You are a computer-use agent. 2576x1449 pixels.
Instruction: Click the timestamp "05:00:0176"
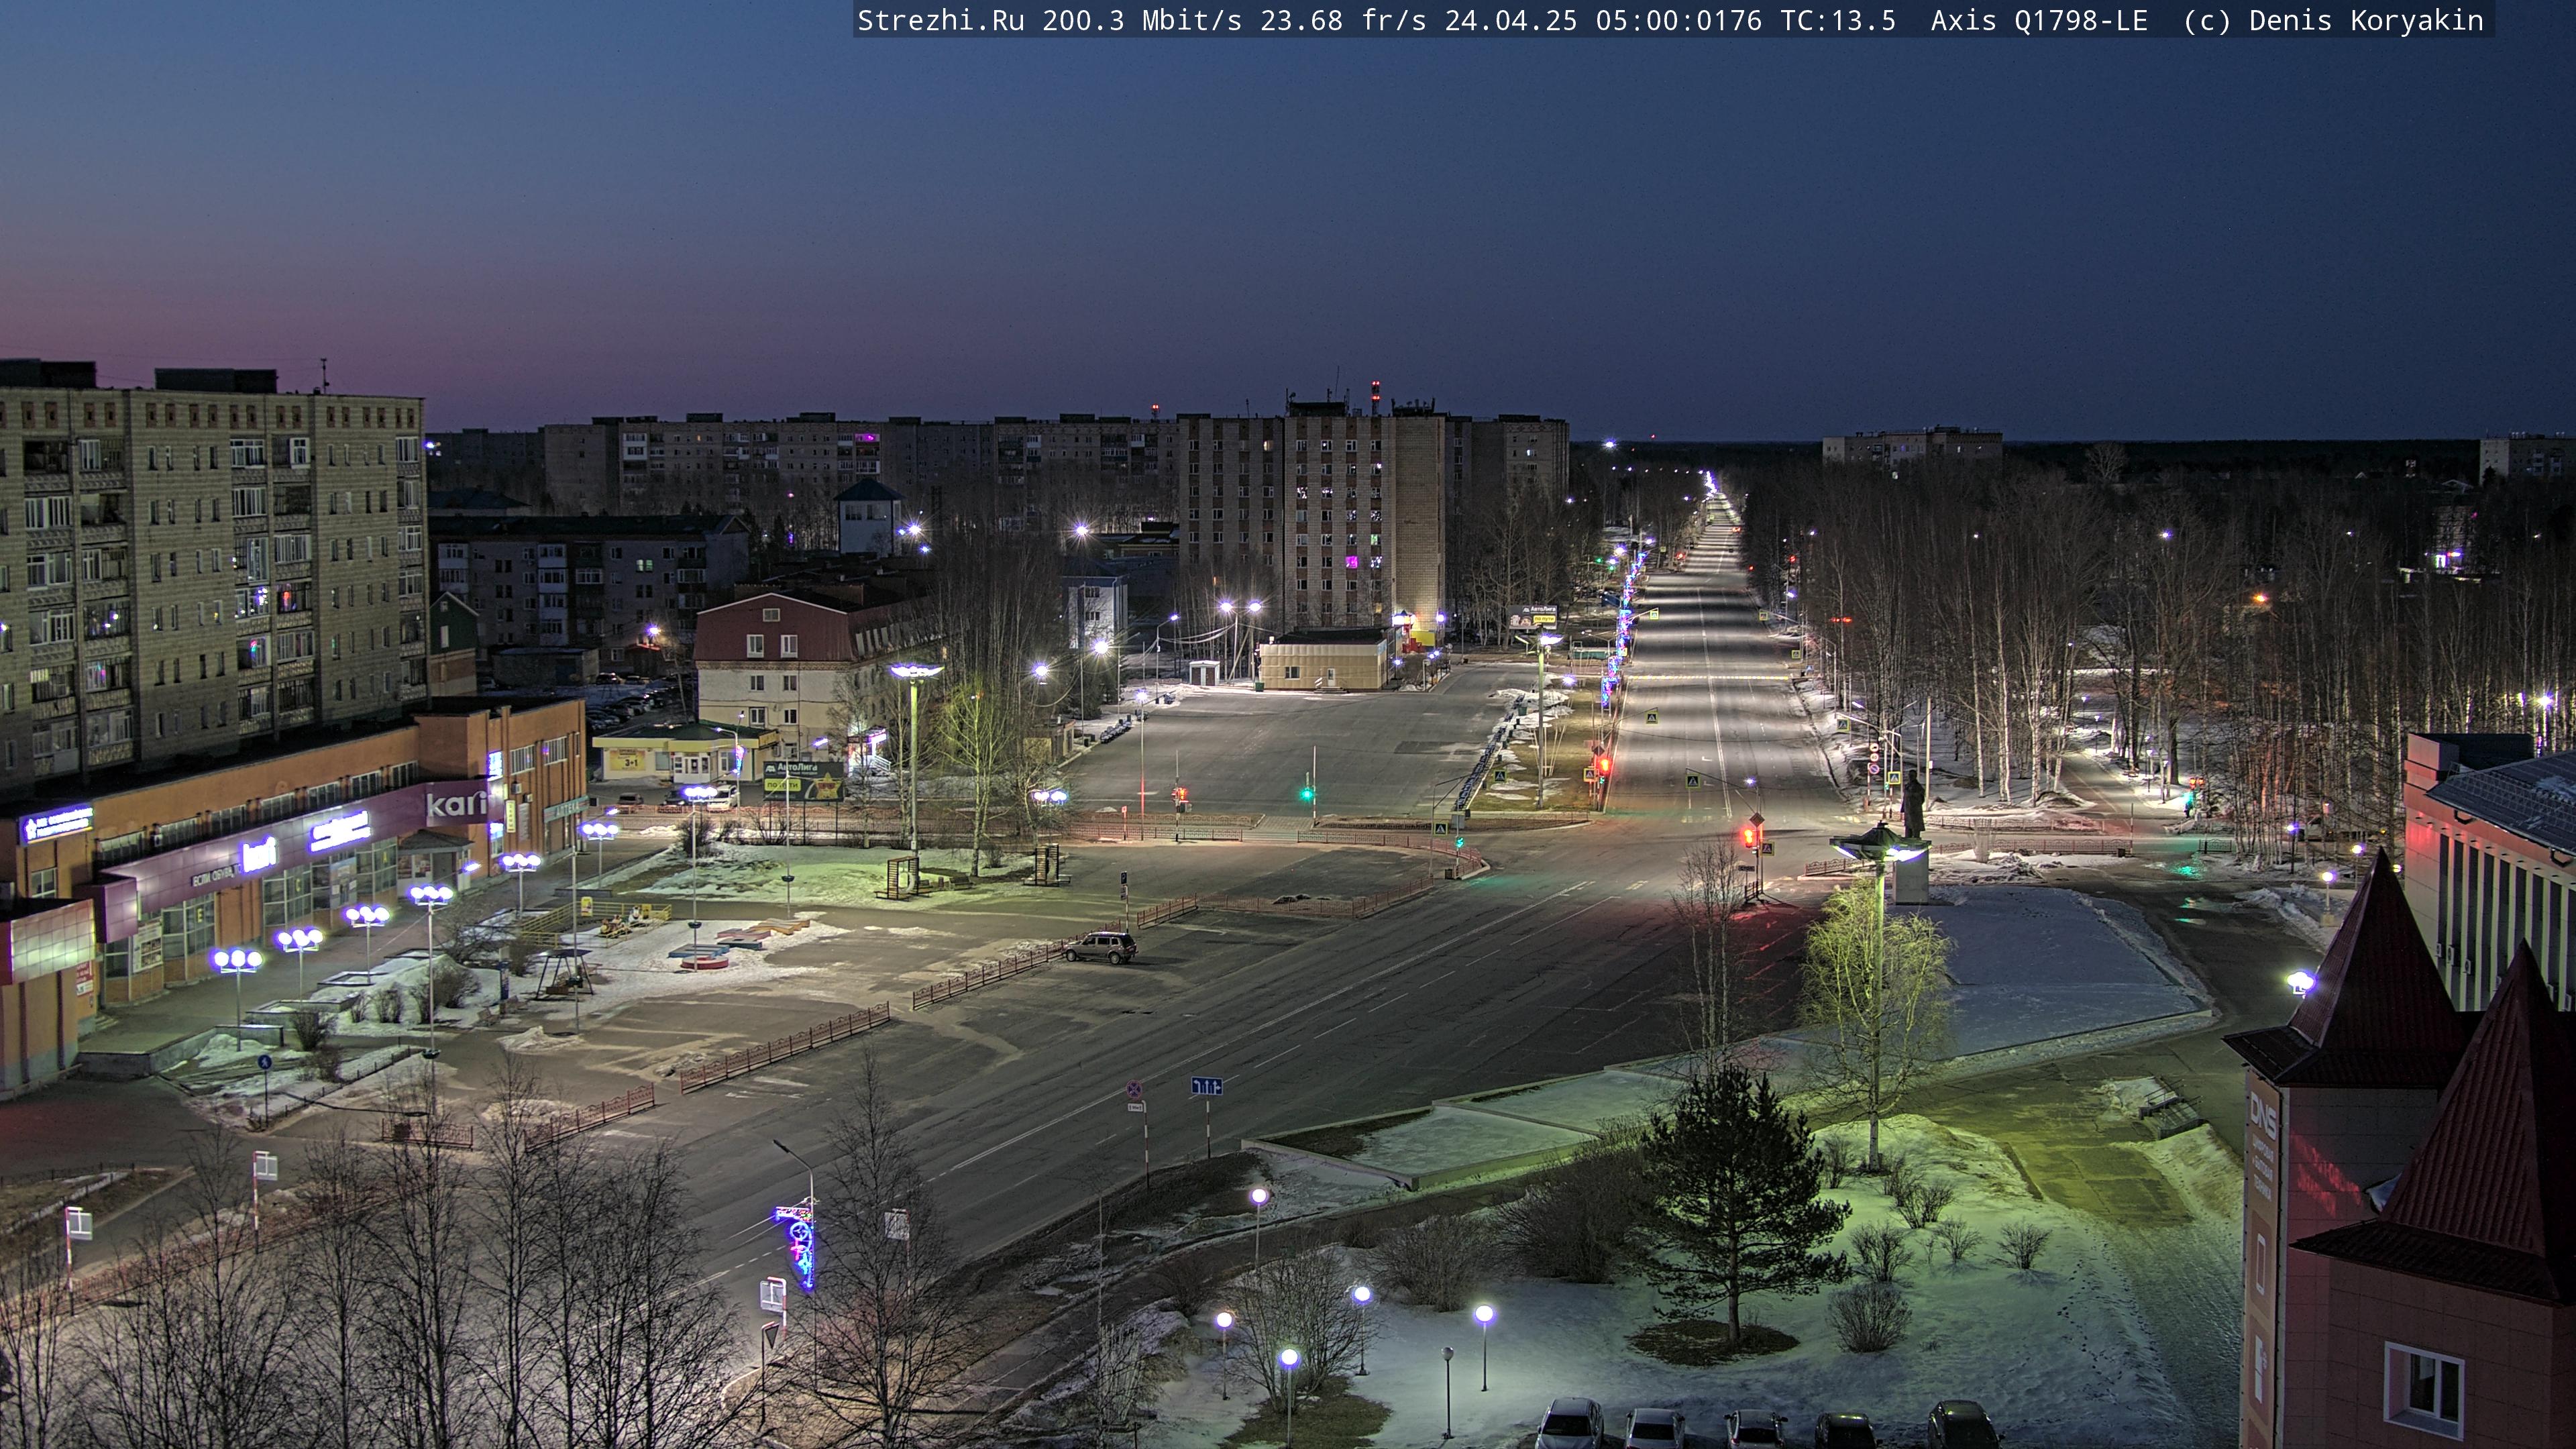(1678, 21)
